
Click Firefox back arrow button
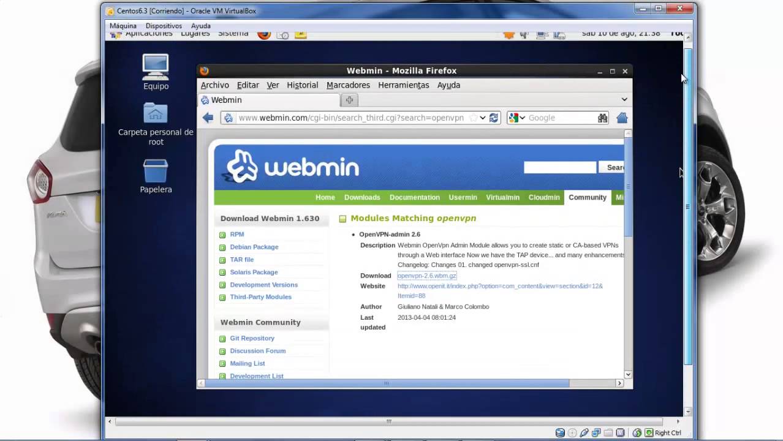tap(208, 118)
